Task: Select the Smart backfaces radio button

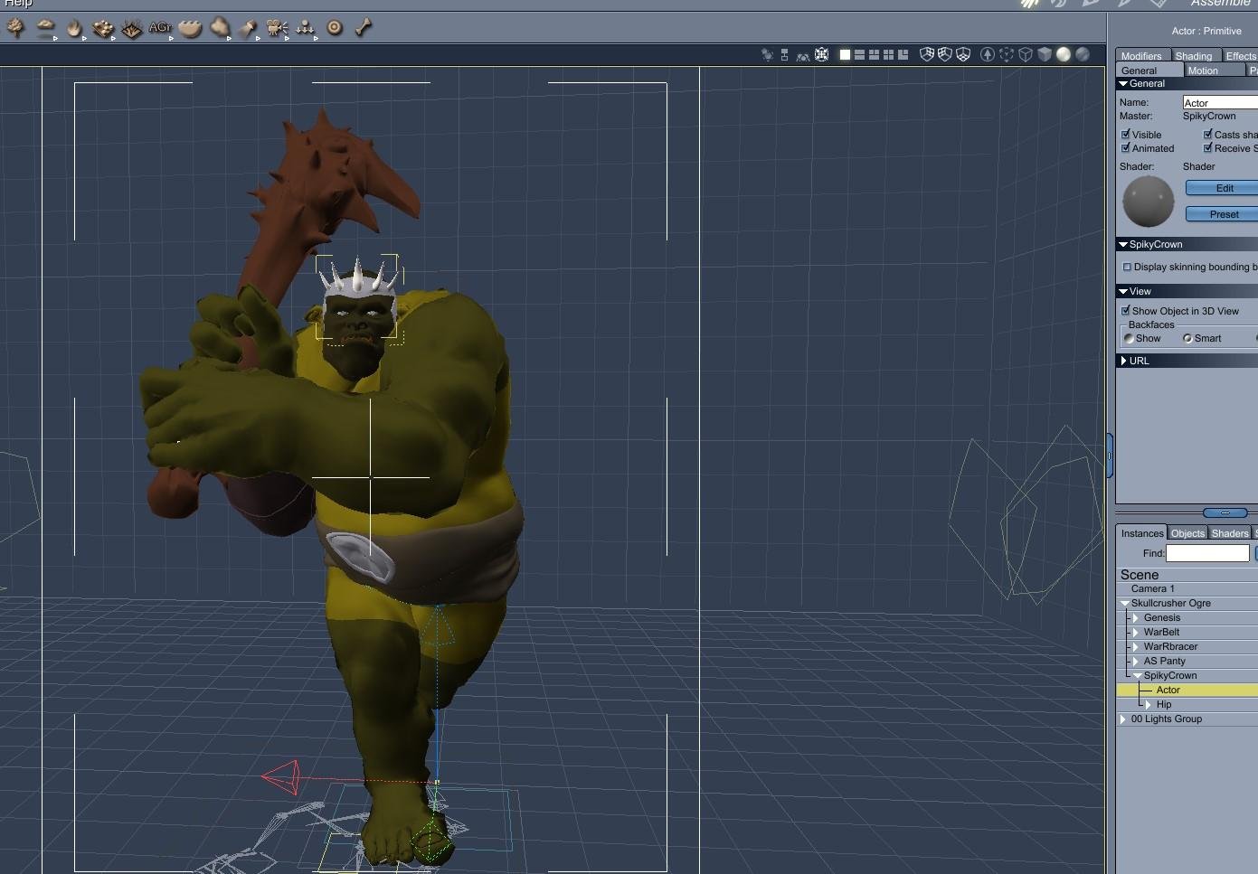Action: point(1187,339)
